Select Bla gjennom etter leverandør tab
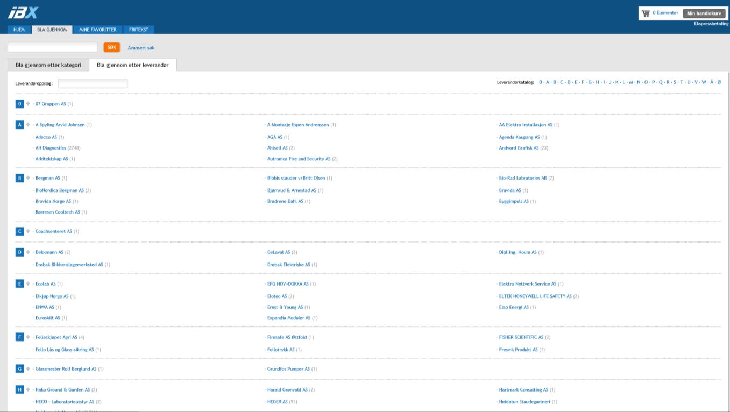The height and width of the screenshot is (412, 730). (x=133, y=65)
